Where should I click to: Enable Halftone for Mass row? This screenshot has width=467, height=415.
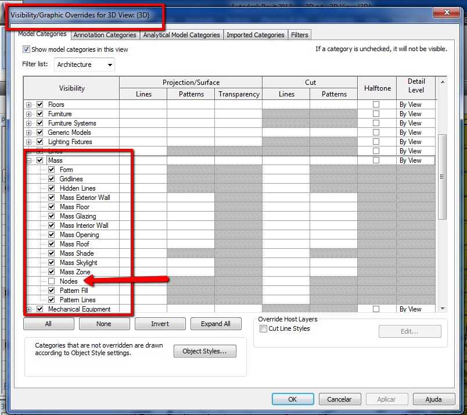pos(376,160)
